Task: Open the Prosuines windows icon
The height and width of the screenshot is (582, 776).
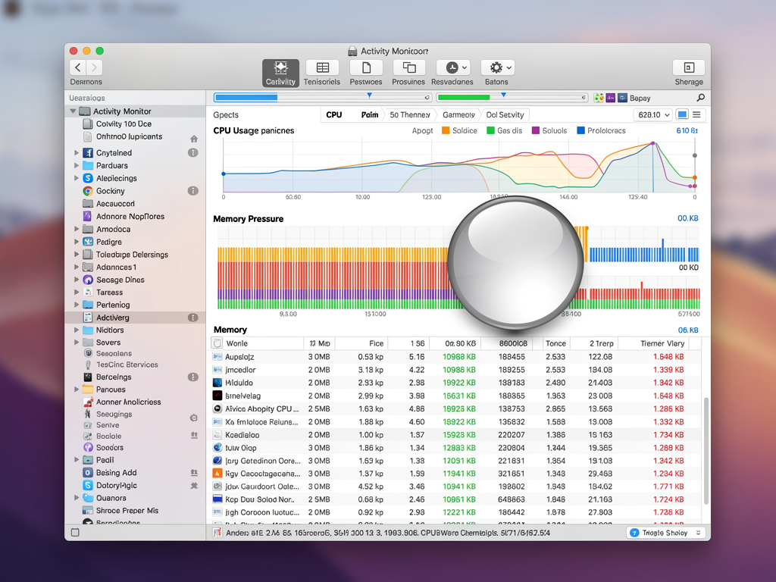Action: [x=408, y=67]
